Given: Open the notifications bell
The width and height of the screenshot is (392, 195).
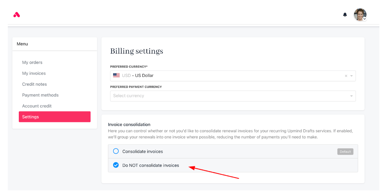Looking at the screenshot, I should point(345,14).
